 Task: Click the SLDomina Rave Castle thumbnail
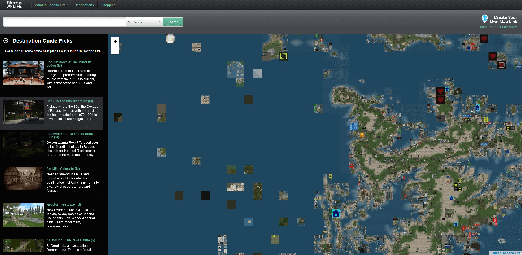(x=23, y=245)
